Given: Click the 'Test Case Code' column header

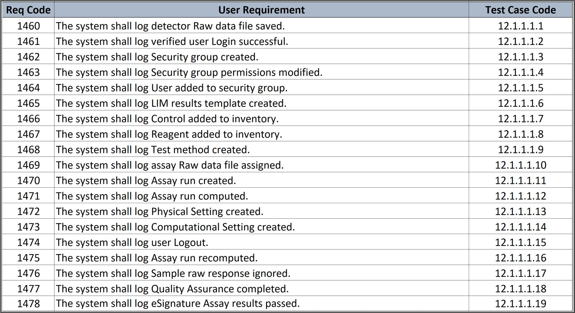Looking at the screenshot, I should point(520,10).
